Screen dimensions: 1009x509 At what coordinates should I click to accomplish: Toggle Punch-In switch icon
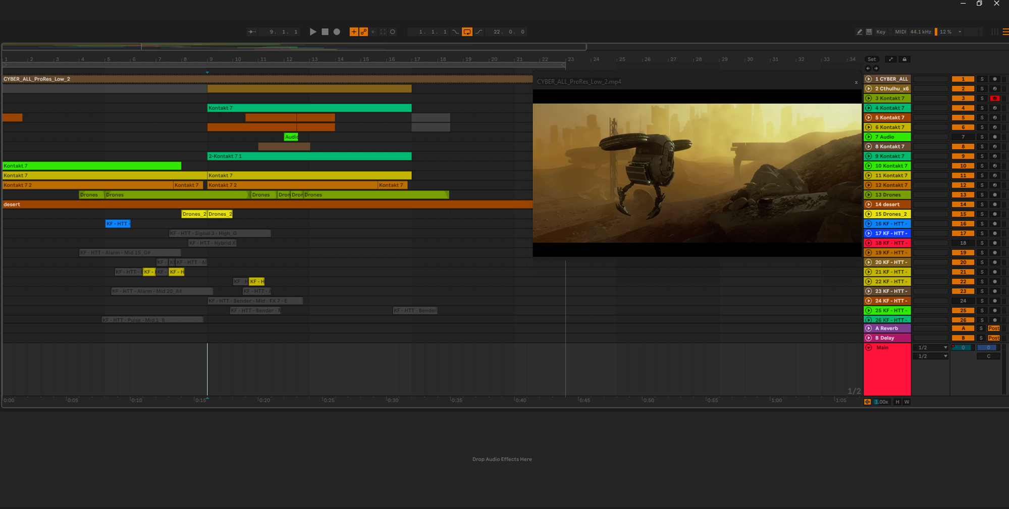tap(455, 32)
